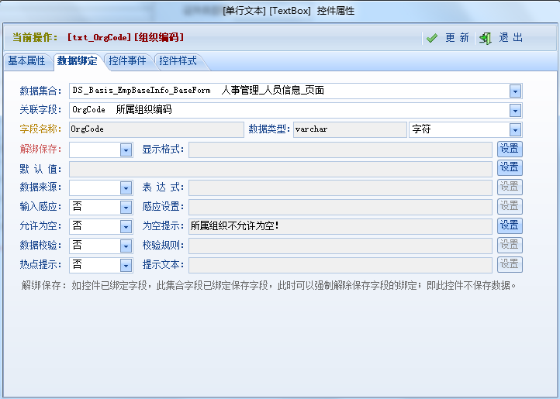
Task: Open the 数据校验 dropdown
Action: pos(126,246)
